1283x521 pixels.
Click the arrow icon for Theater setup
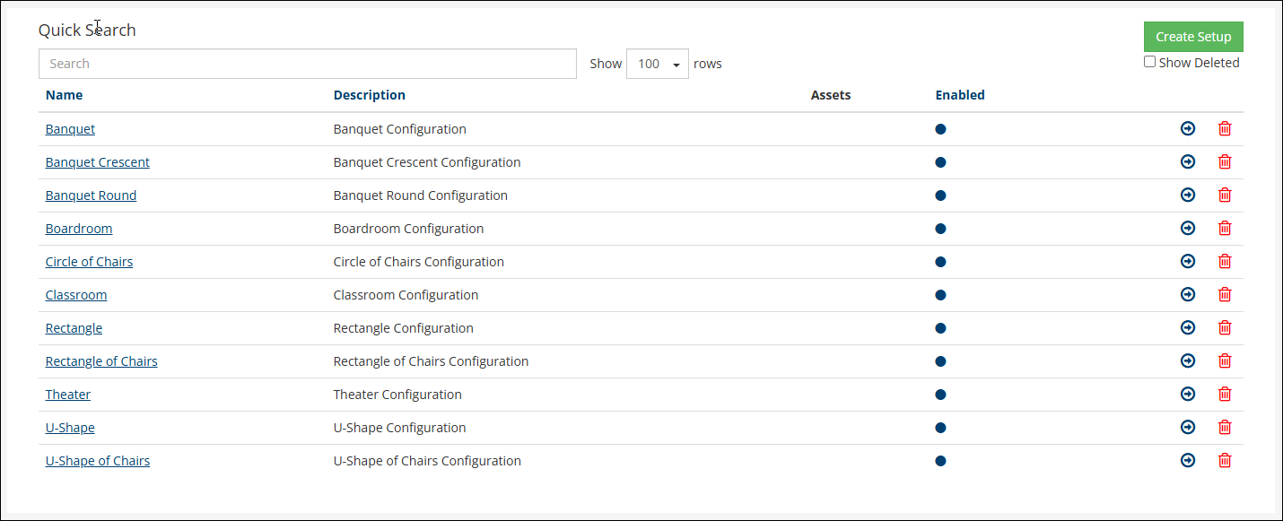(x=1188, y=395)
